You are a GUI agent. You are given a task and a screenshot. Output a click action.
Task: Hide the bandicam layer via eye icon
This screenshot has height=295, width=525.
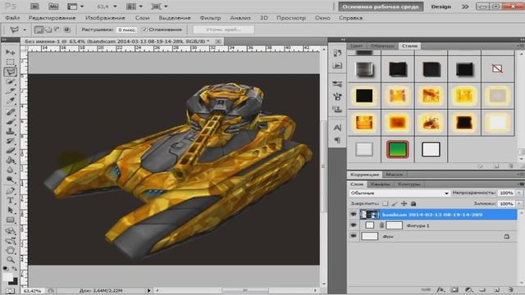pos(354,215)
